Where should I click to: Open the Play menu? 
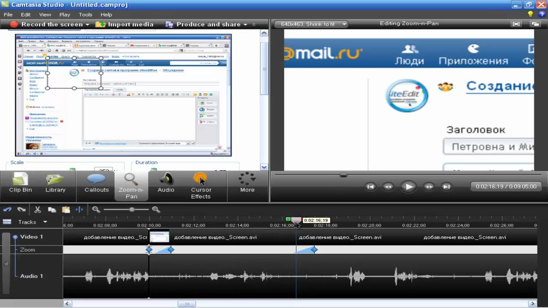pos(65,15)
